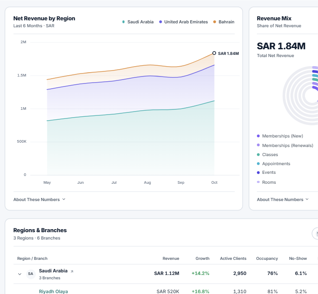Toggle Memberships (New) in Revenue Mix legend
The height and width of the screenshot is (294, 318).
(280, 136)
